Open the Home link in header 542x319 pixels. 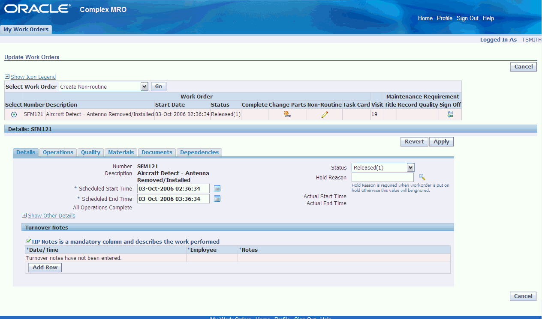(425, 18)
